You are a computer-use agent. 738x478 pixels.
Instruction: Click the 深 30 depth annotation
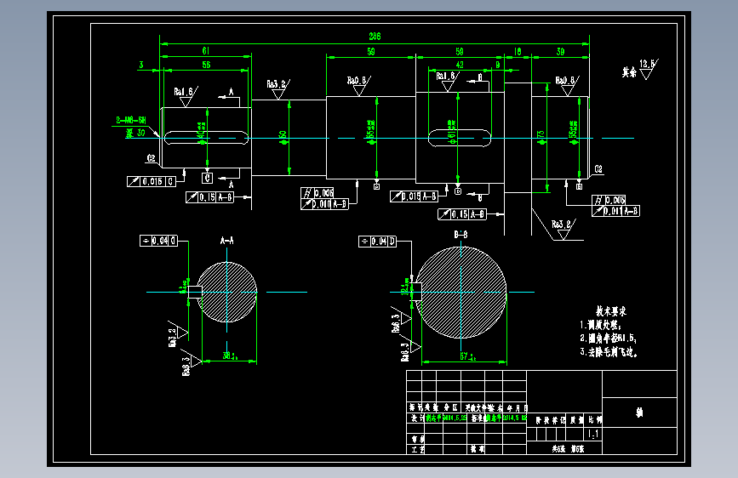point(135,134)
